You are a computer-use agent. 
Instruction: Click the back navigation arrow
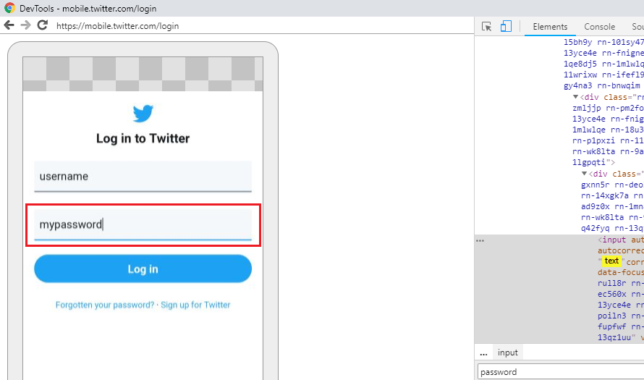click(x=9, y=25)
